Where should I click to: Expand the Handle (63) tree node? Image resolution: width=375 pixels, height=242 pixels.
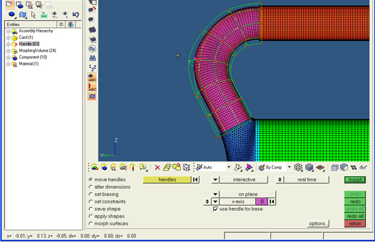8,44
